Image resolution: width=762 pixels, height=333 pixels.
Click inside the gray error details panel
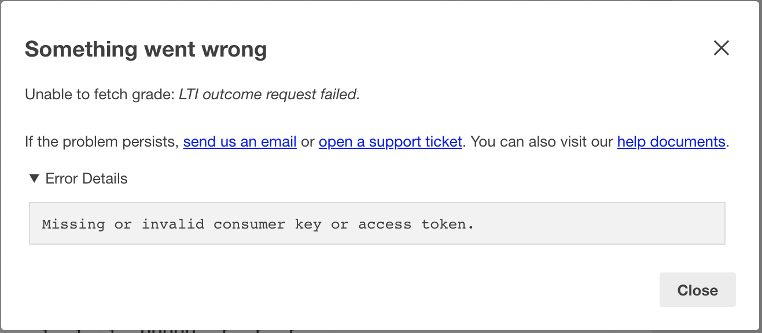click(377, 224)
